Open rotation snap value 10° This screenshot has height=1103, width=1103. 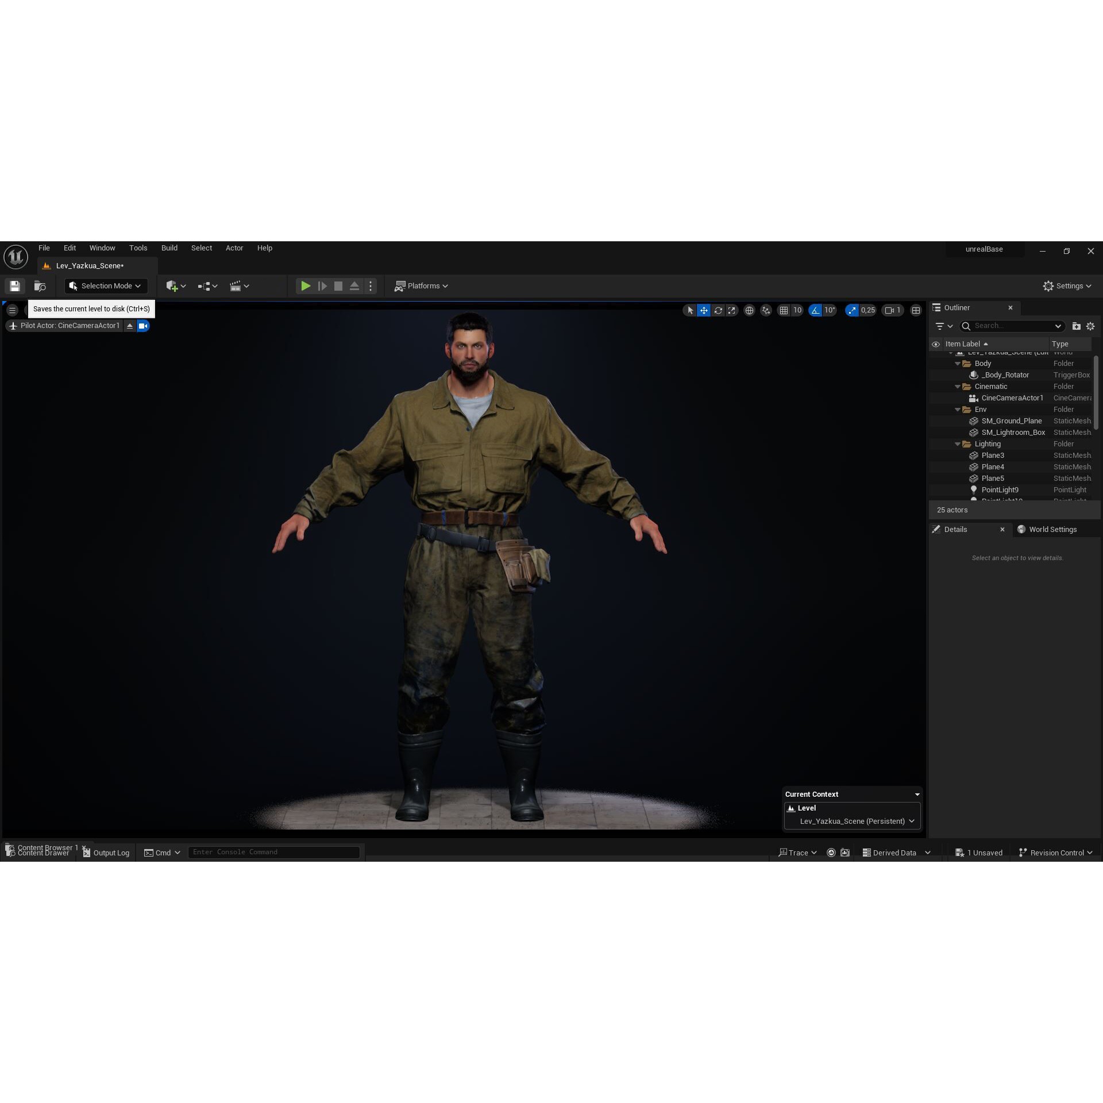(830, 310)
